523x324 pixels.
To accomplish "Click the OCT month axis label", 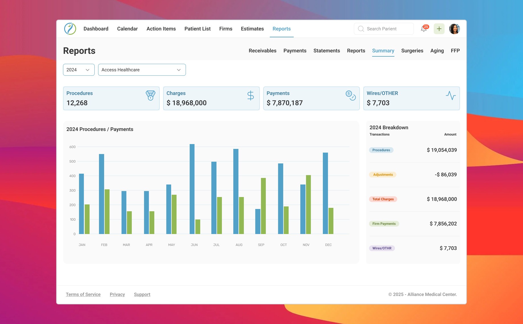I will pyautogui.click(x=283, y=245).
